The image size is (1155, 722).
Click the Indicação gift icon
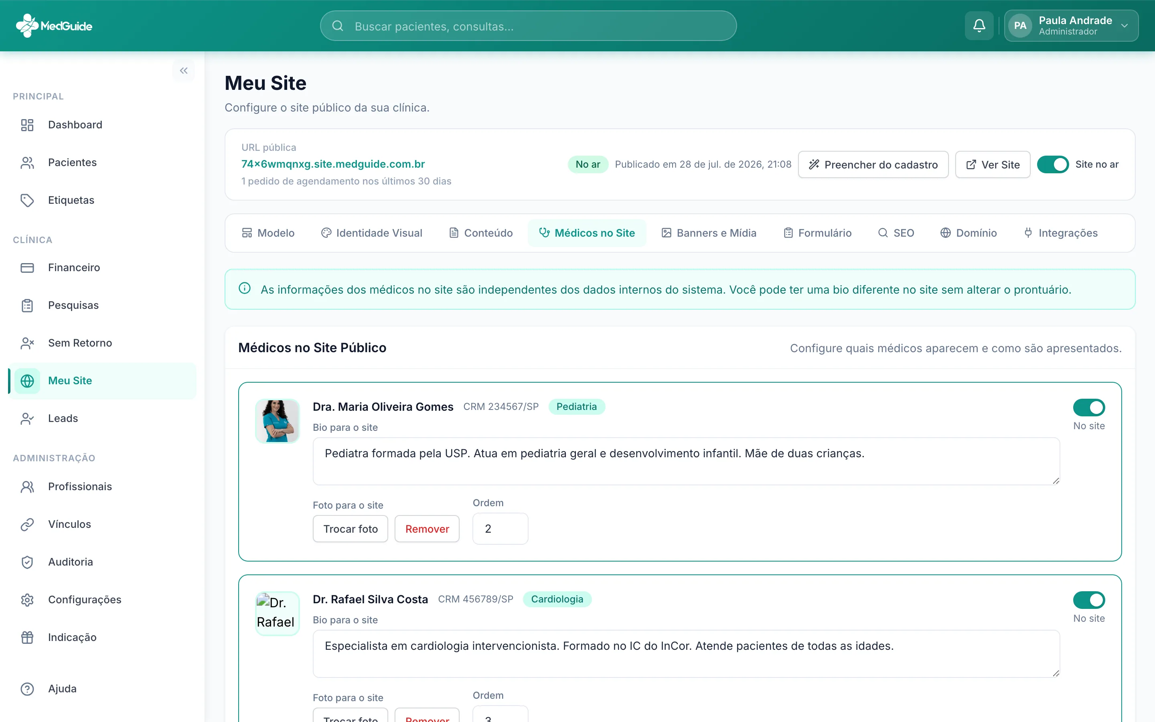click(27, 637)
